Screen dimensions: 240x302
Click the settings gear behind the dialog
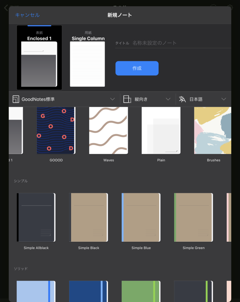tap(230, 8)
